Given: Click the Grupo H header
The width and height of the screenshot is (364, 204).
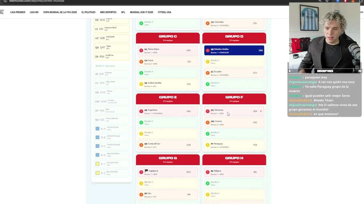Looking at the screenshot, I should coord(234,160).
